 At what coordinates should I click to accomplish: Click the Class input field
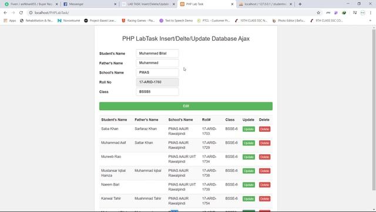(x=157, y=92)
